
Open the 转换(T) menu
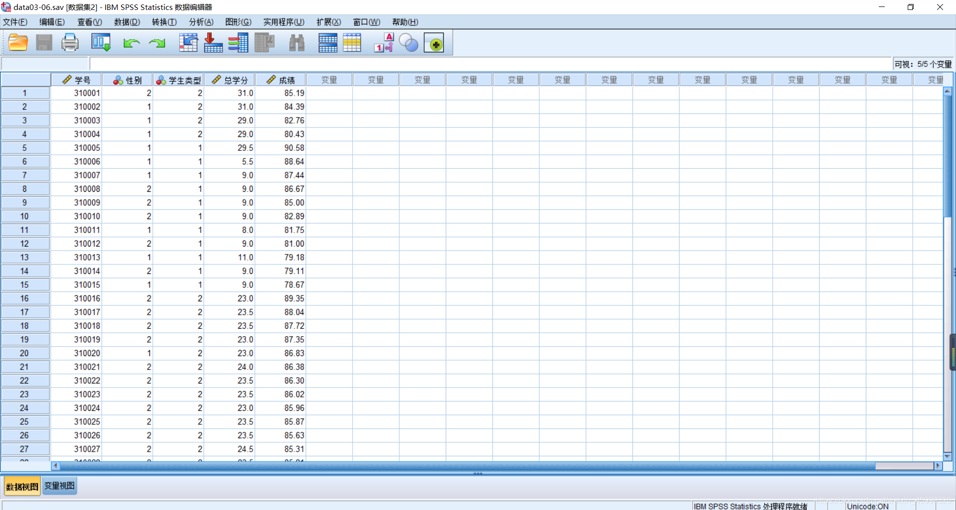pyautogui.click(x=164, y=22)
